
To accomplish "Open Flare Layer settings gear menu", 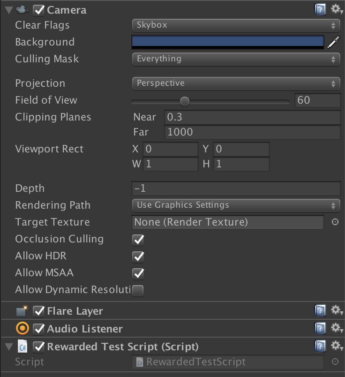I will 336,310.
